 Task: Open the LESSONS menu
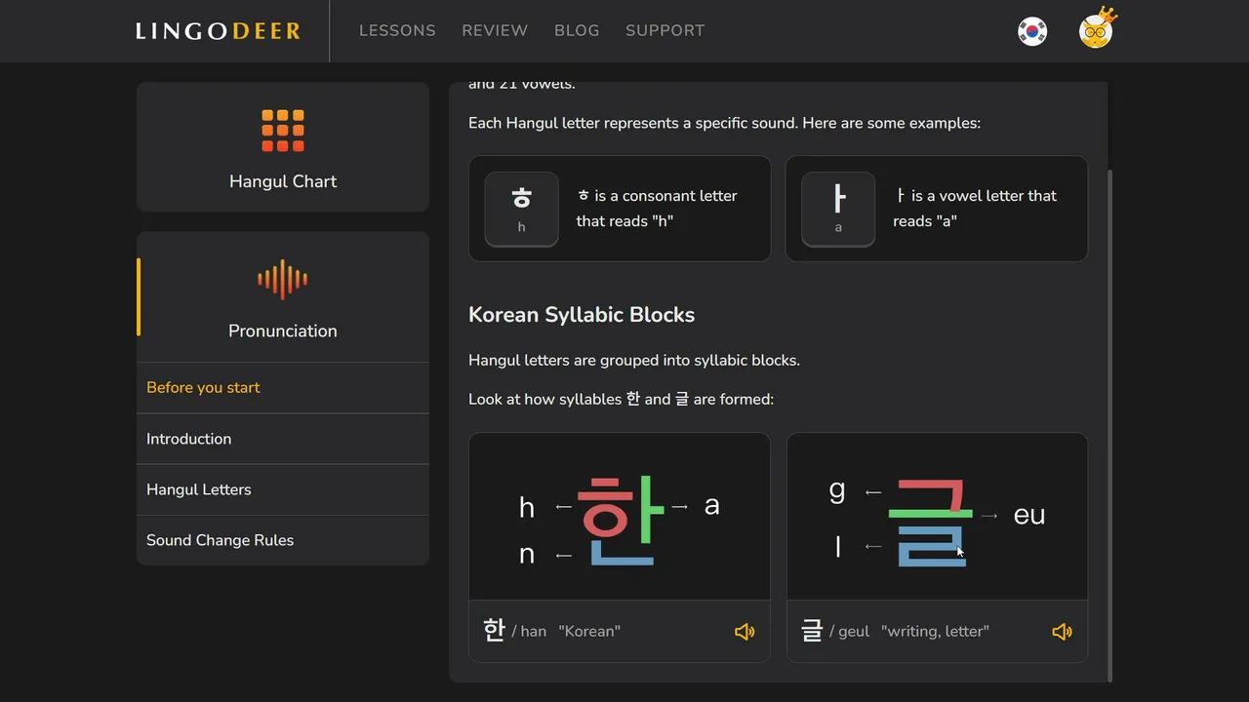[x=397, y=30]
